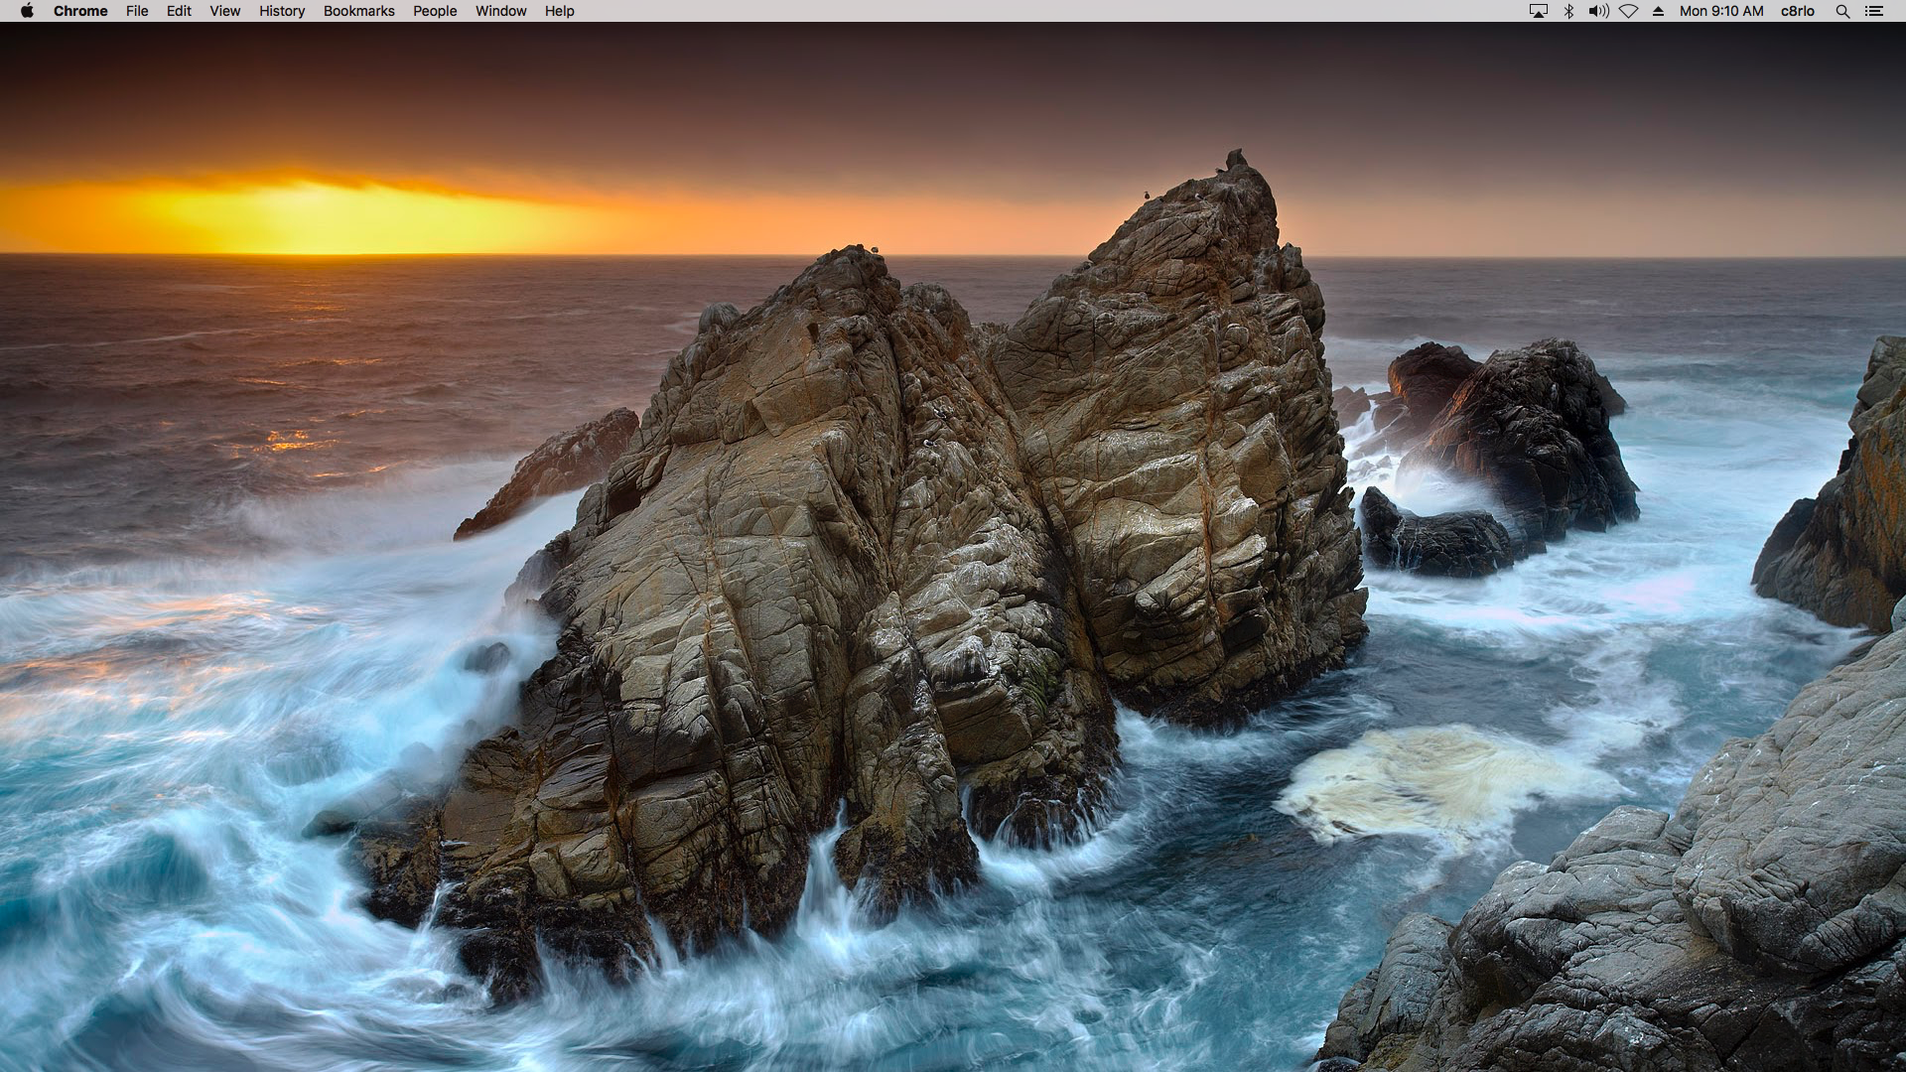Click the Mon 9:10 AM clock
The width and height of the screenshot is (1906, 1072).
pos(1721,11)
